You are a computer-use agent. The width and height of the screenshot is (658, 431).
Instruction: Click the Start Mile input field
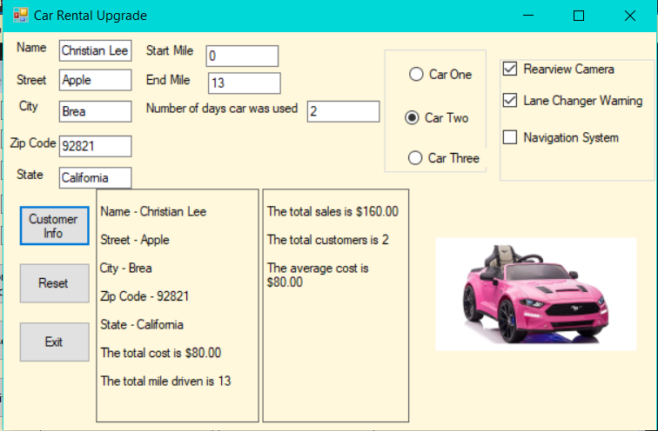point(242,56)
